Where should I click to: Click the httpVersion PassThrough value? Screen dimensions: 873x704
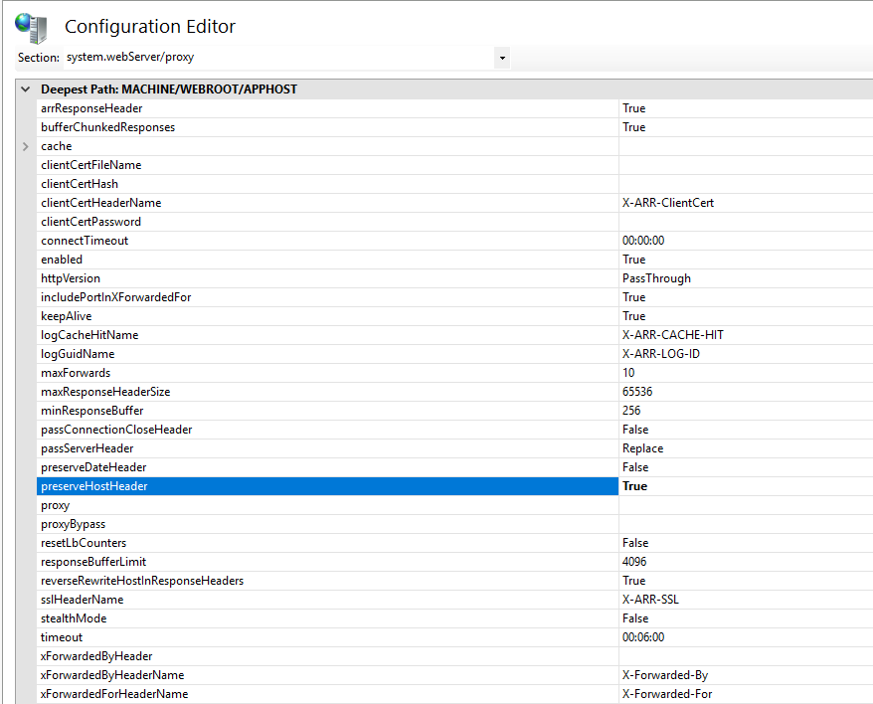click(656, 278)
